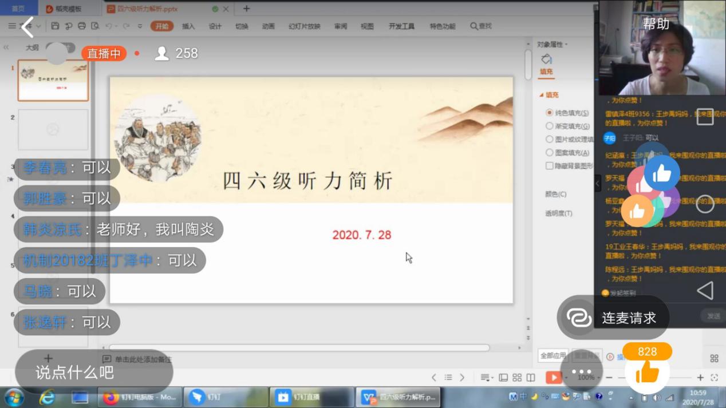The height and width of the screenshot is (408, 726).
Task: Open 对象属性 panel dropdown
Action: click(x=553, y=45)
